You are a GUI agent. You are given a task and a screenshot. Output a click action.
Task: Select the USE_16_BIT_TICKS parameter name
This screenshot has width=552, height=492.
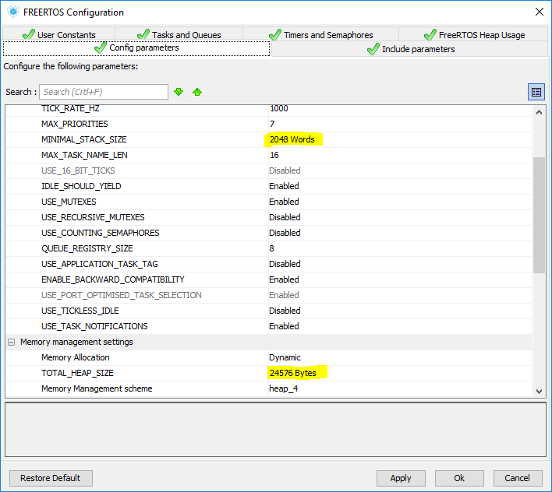point(78,170)
